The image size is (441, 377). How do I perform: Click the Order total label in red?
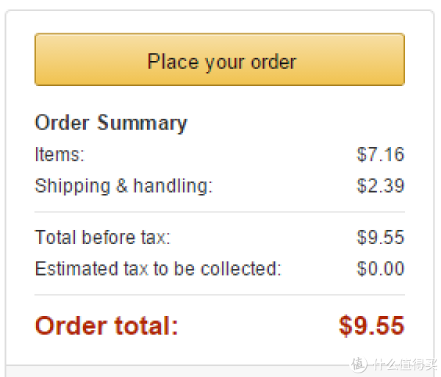click(x=107, y=326)
